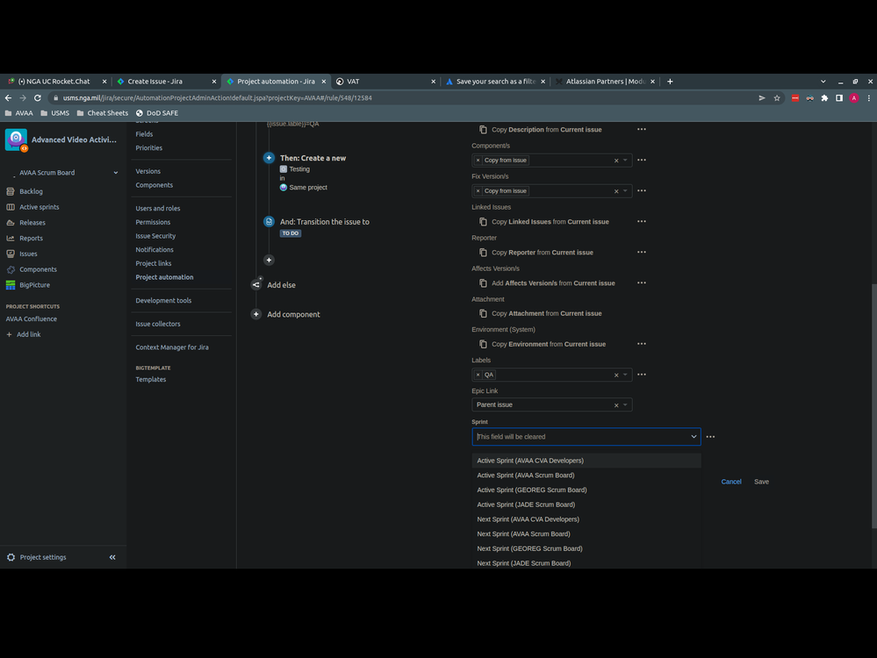This screenshot has width=877, height=658.
Task: Click the Advanced Video Activation project avatar
Action: tap(15, 139)
